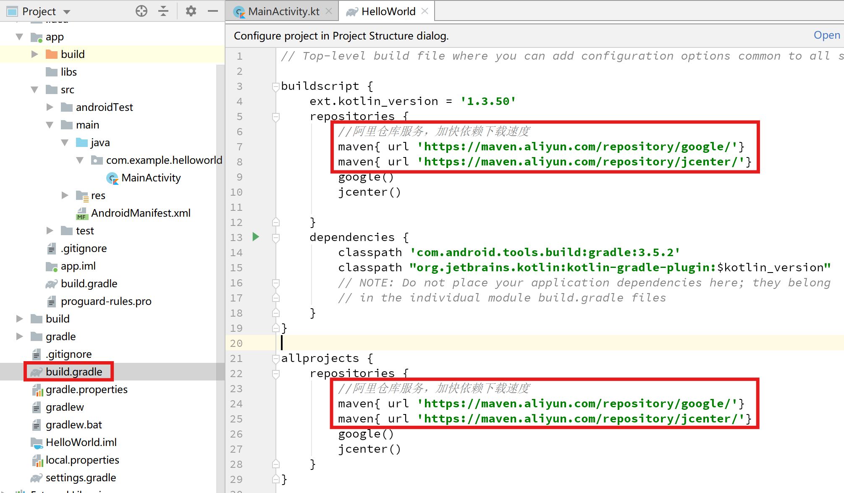Open Project panel settings gear
Viewport: 844px width, 493px height.
point(191,11)
